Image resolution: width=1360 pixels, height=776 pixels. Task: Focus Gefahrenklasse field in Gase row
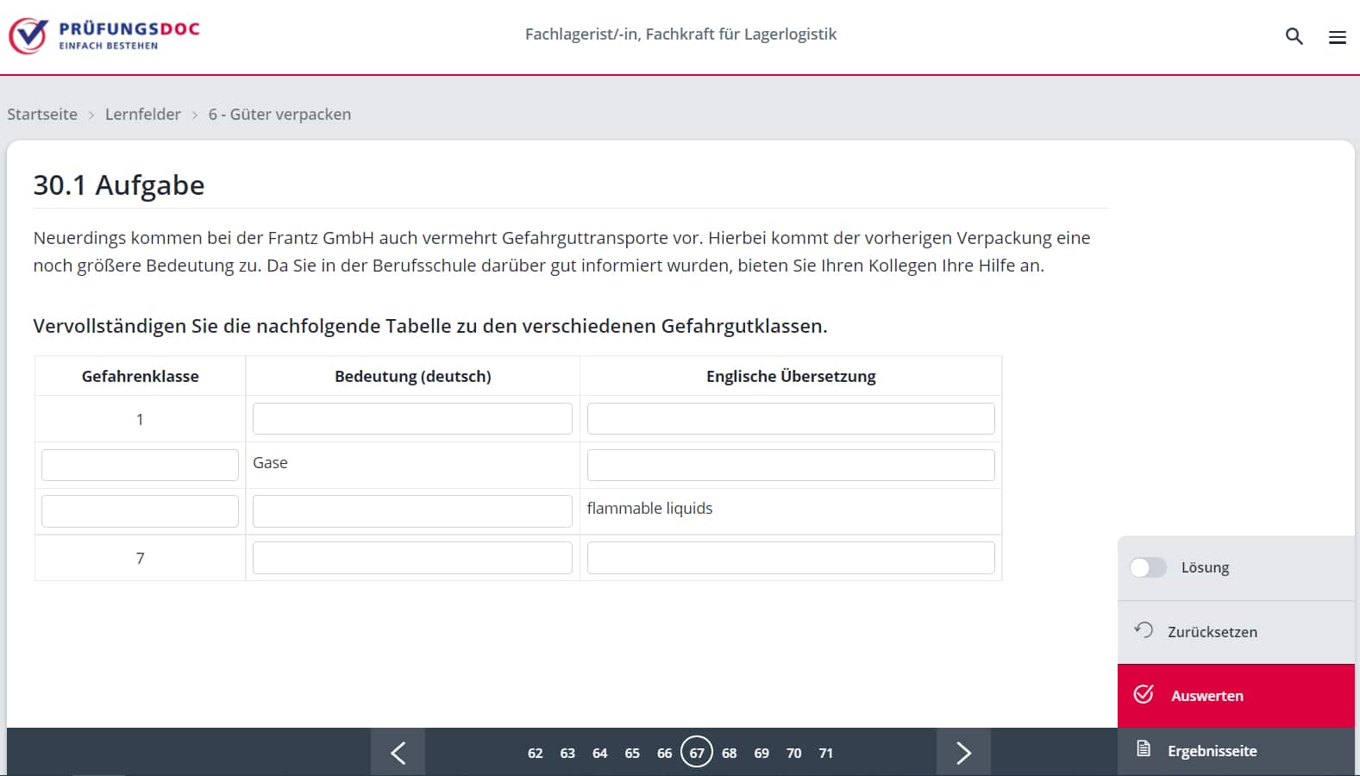tap(140, 466)
